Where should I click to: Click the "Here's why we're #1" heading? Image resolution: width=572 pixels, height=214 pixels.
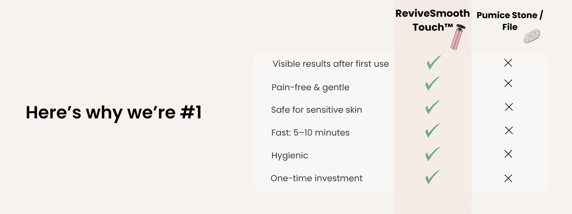coord(114,112)
